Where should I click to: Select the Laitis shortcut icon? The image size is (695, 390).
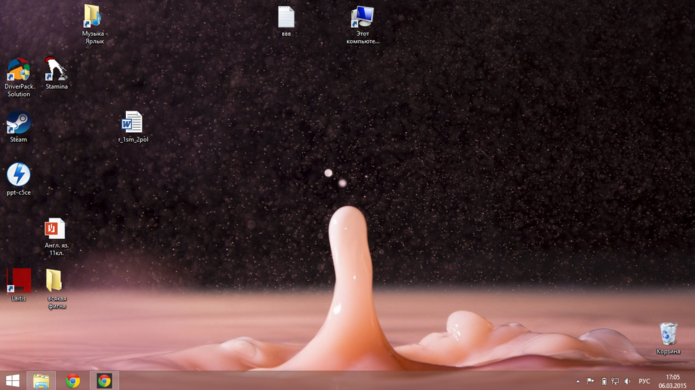(19, 281)
